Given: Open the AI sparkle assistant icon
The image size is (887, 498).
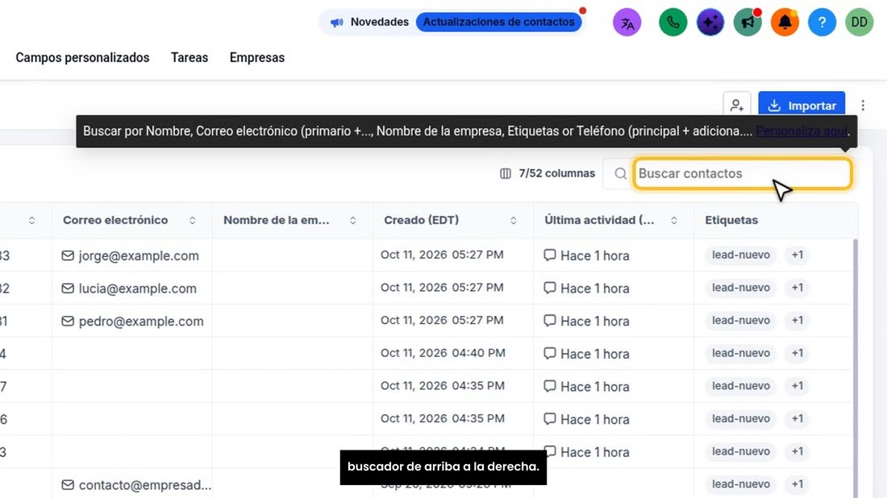Looking at the screenshot, I should point(710,23).
